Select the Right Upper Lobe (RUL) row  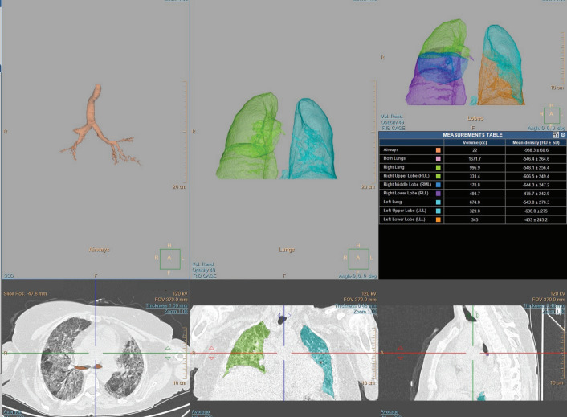[408, 175]
